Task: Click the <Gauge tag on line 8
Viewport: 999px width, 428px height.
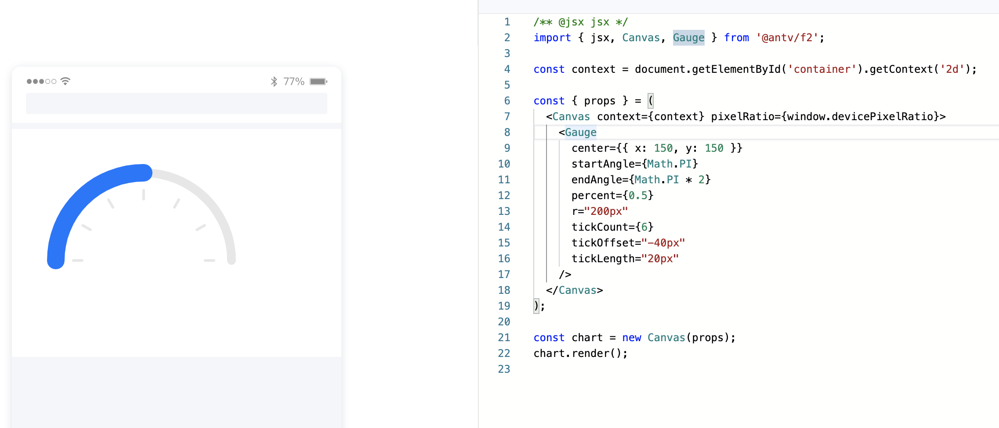Action: pos(577,132)
